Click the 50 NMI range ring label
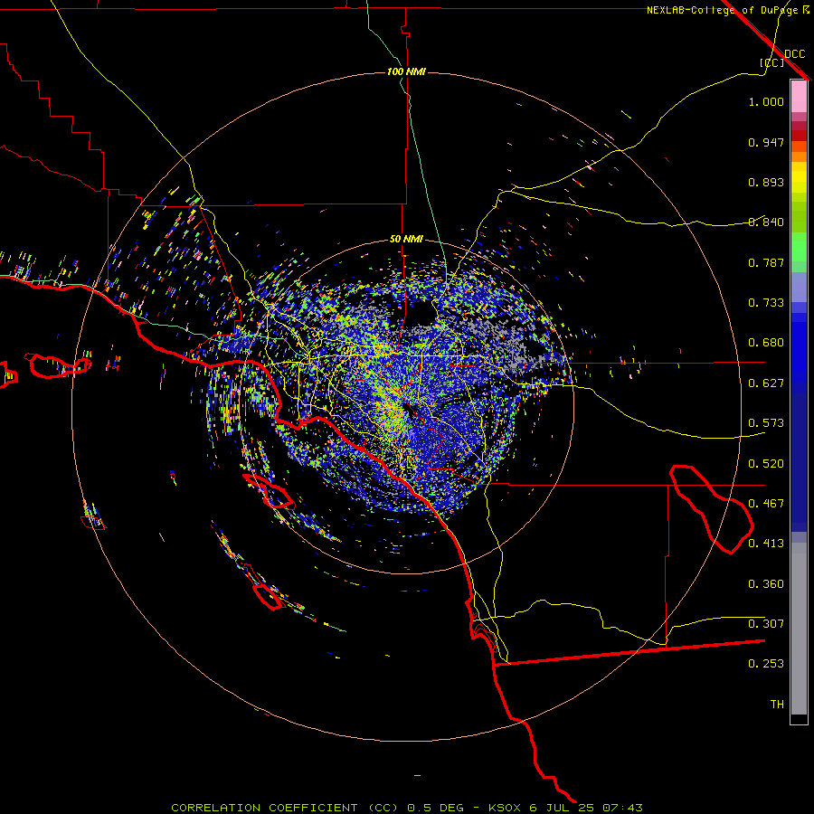 406,239
